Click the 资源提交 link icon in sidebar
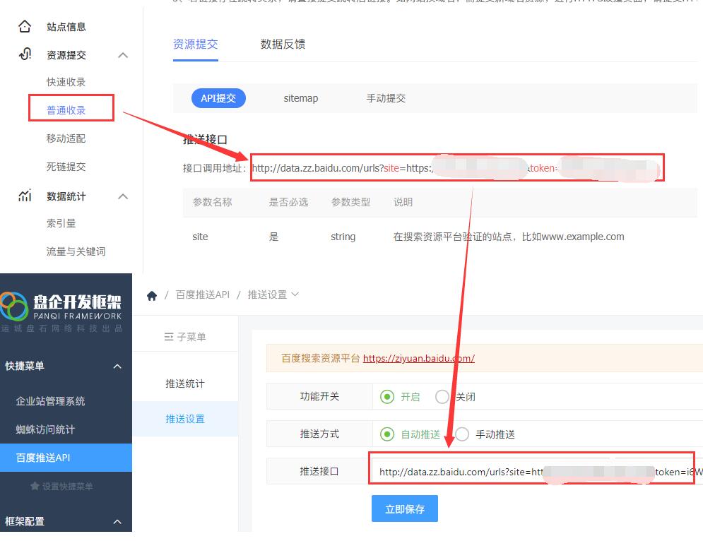The image size is (703, 541). click(x=25, y=54)
